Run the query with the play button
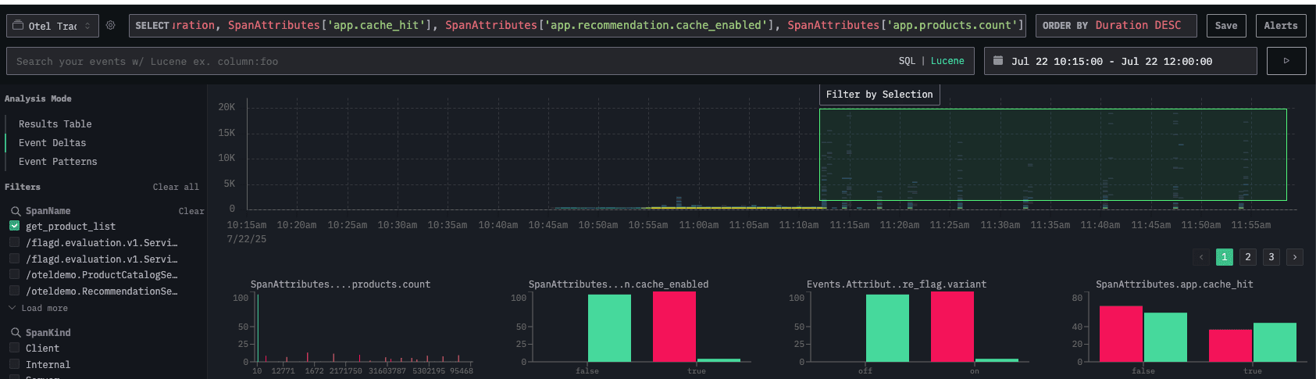 point(1286,61)
